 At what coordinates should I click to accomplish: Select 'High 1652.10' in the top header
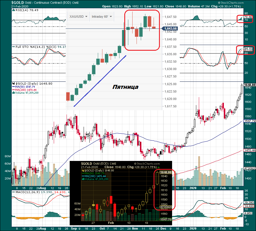point(133,6)
